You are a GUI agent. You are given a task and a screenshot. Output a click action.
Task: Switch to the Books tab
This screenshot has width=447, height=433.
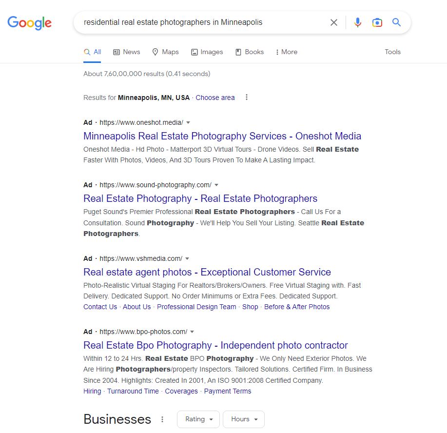pos(250,52)
